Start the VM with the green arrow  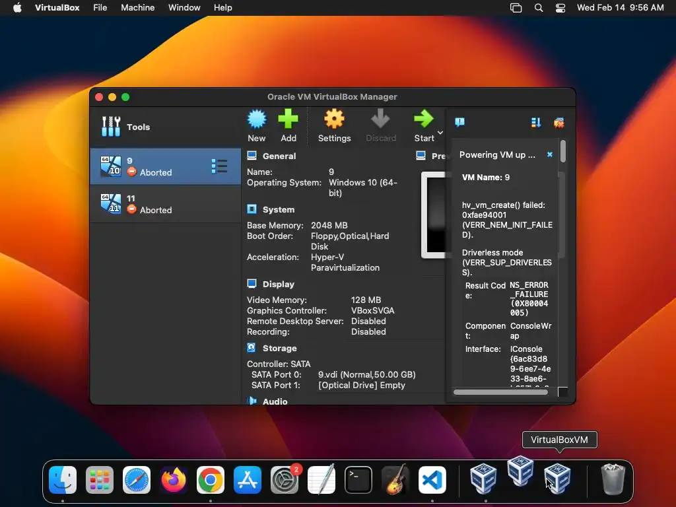click(x=424, y=119)
